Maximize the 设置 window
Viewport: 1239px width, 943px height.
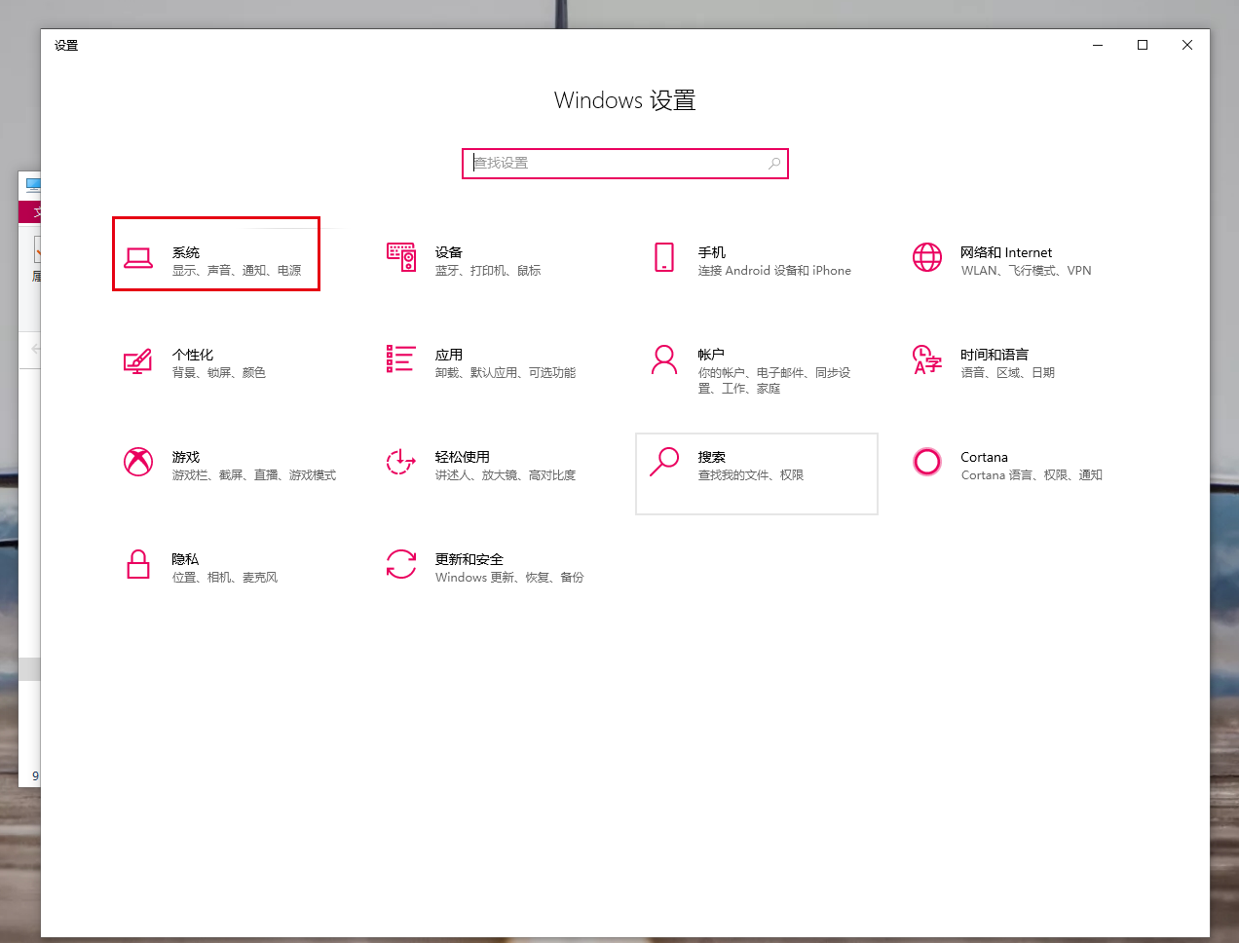coord(1143,45)
